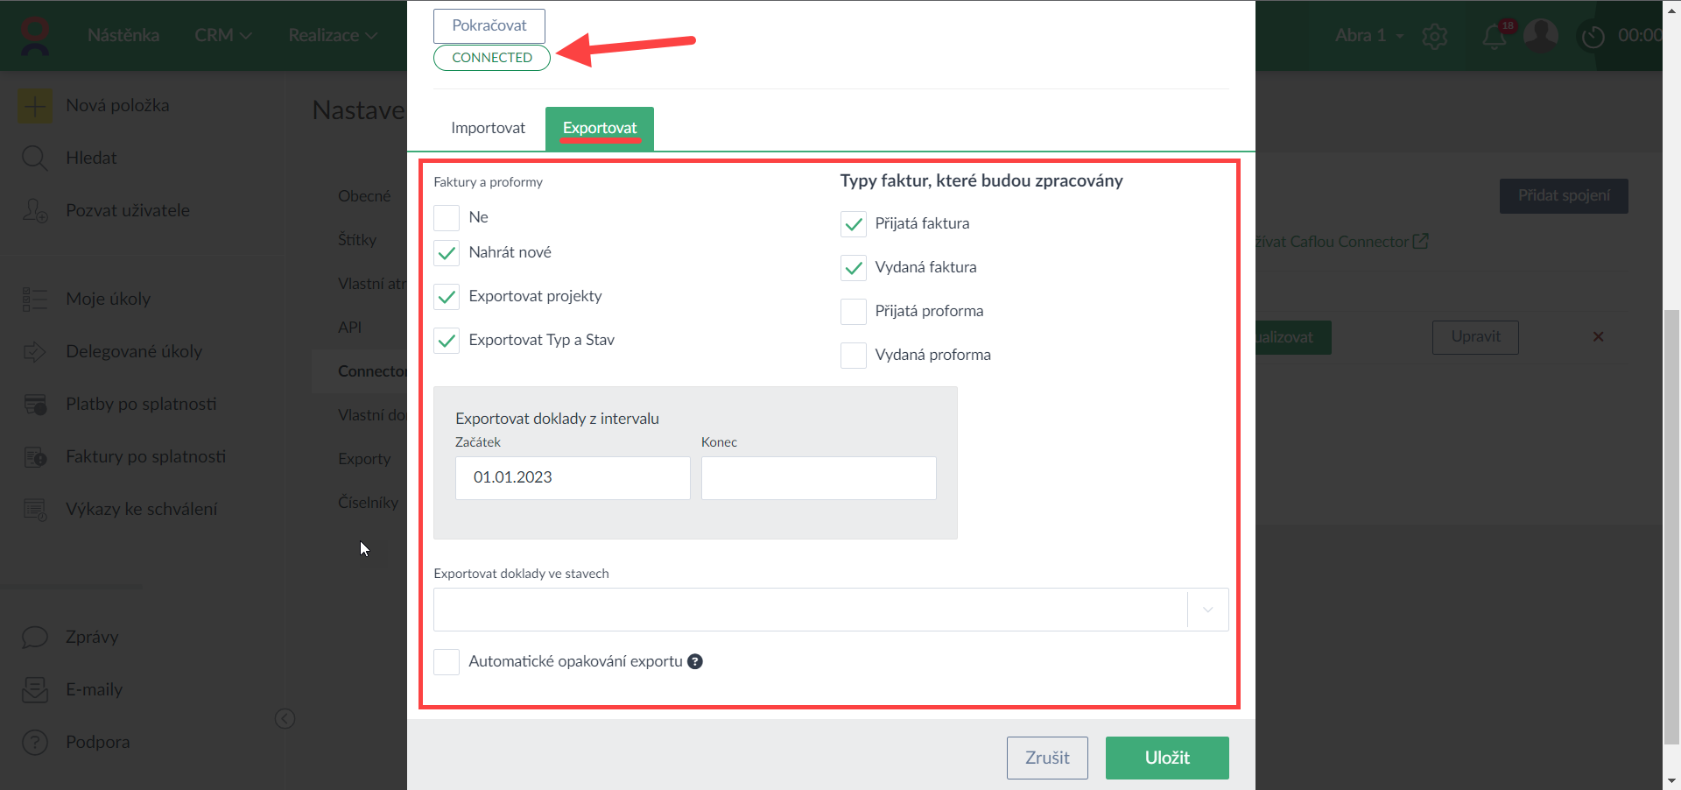Uncheck Exportovat projekty checkbox
The width and height of the screenshot is (1681, 790).
(x=447, y=297)
